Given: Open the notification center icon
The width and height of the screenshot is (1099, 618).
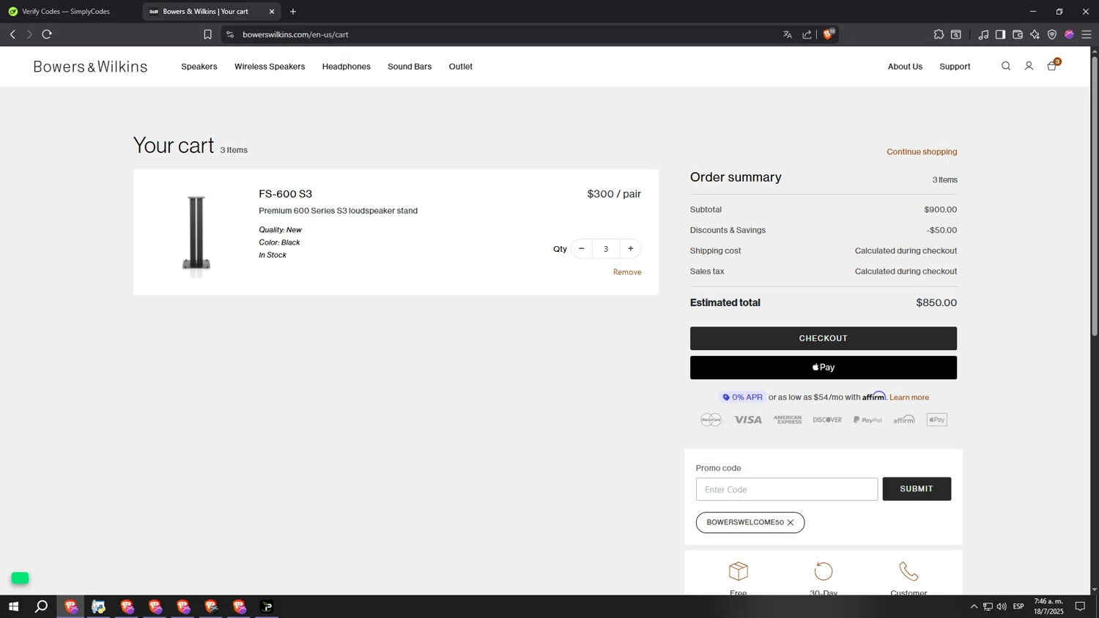Looking at the screenshot, I should 1080,606.
